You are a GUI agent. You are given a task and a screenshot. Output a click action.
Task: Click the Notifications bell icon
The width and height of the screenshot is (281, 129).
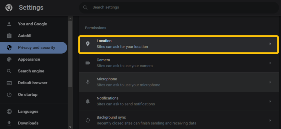(x=88, y=101)
